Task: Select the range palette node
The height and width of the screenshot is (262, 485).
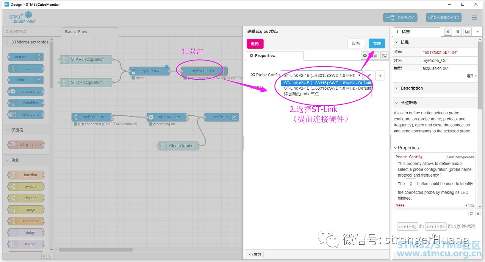Action: point(26,209)
